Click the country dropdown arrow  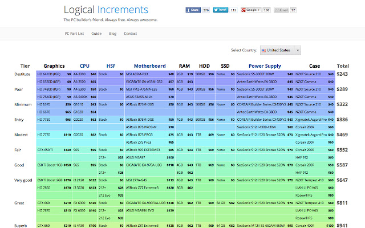pyautogui.click(x=298, y=50)
